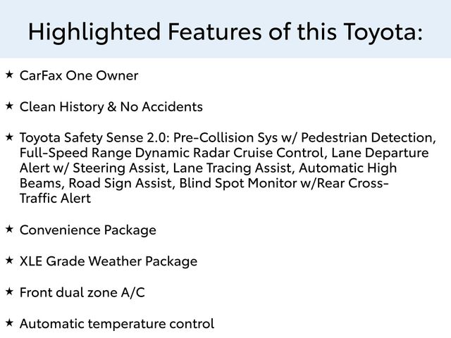Click the star beside Convenience Package
The width and height of the screenshot is (451, 338).
(9, 229)
